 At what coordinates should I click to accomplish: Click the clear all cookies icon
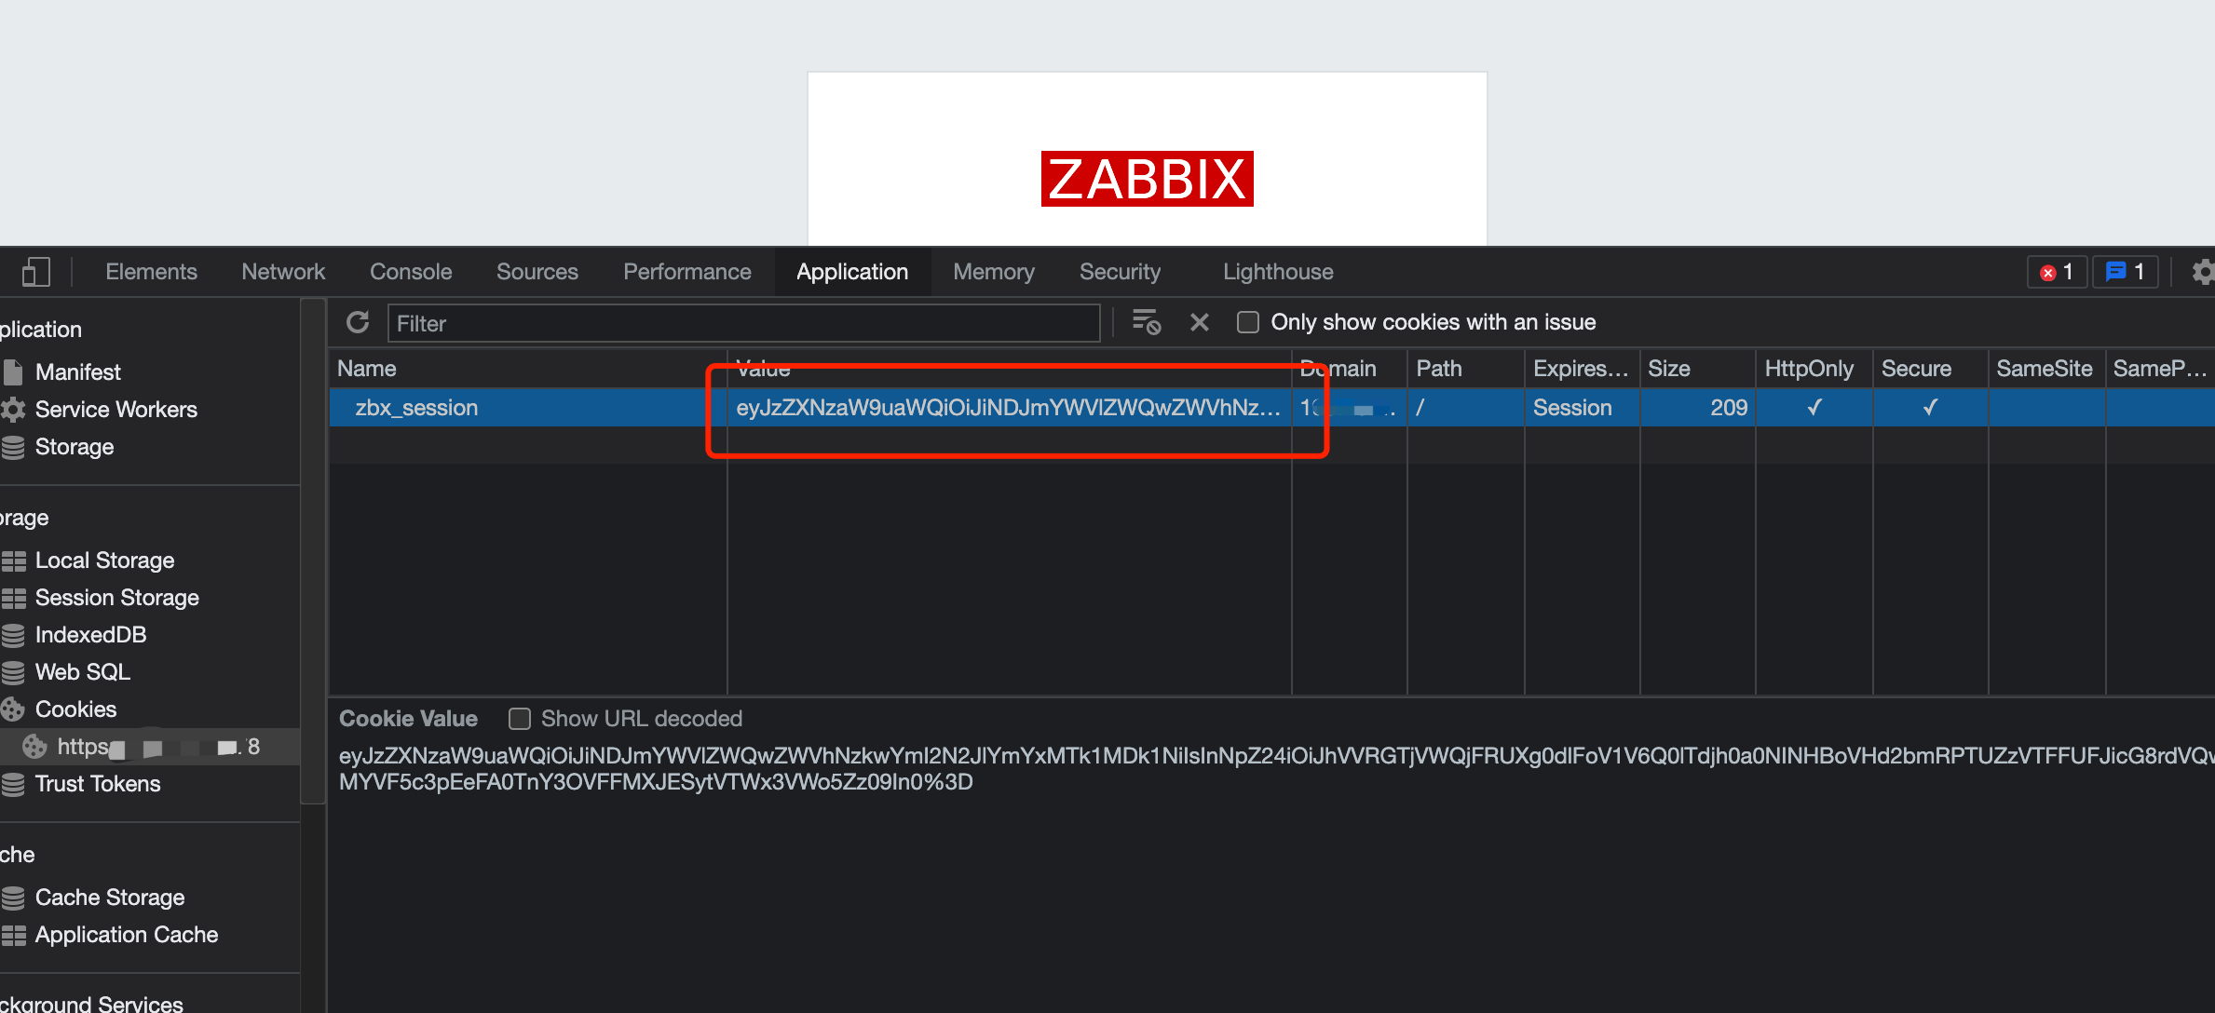(x=1146, y=322)
